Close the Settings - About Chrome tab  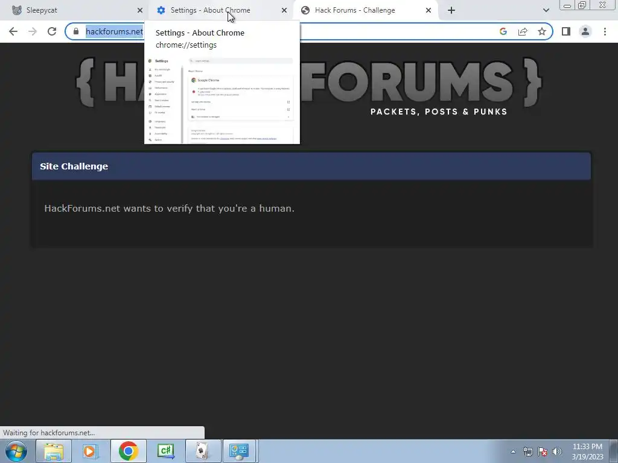[x=284, y=10]
